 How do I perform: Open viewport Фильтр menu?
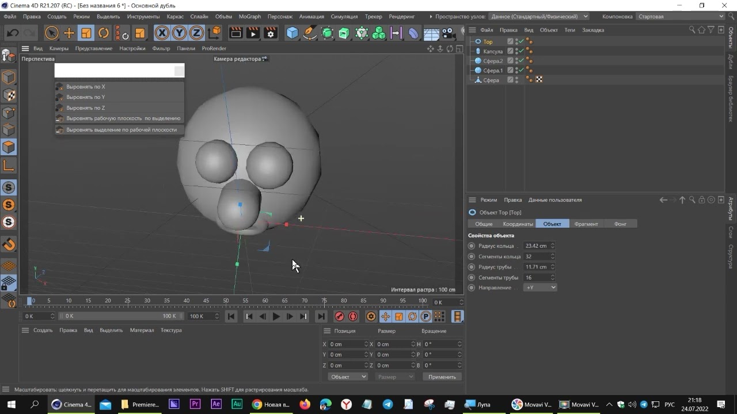(161, 48)
